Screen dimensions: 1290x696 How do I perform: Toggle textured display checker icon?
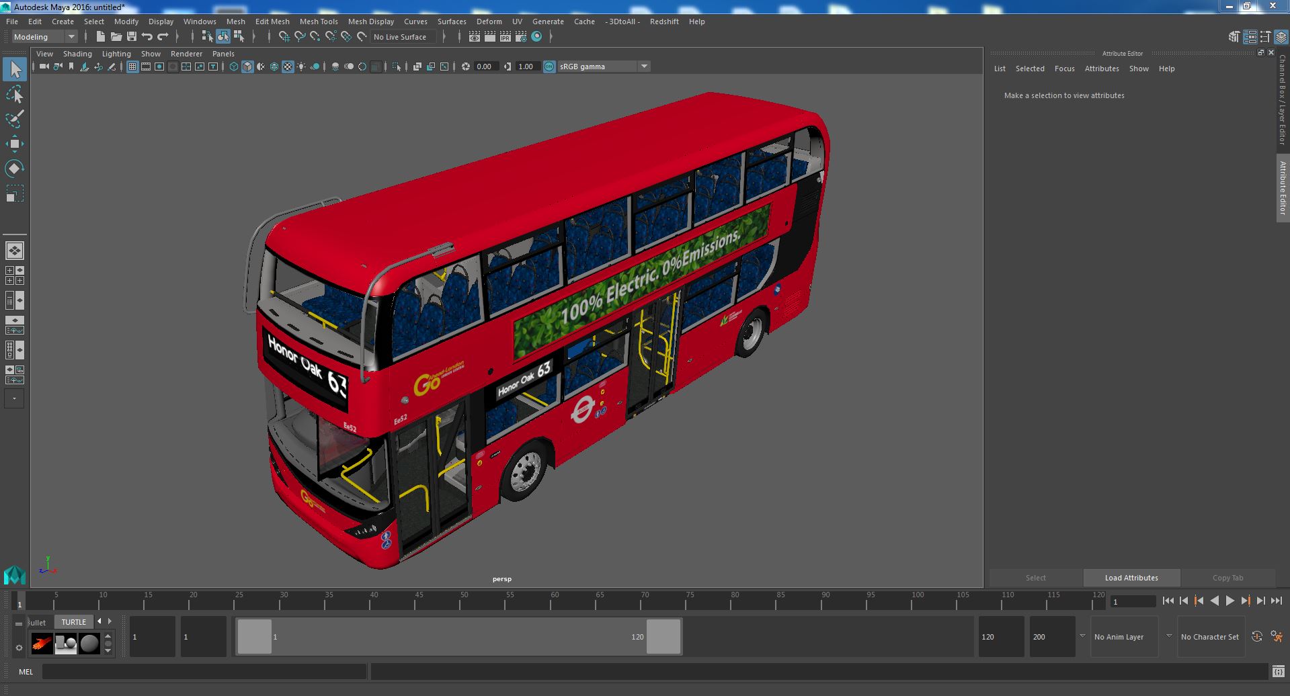(288, 67)
